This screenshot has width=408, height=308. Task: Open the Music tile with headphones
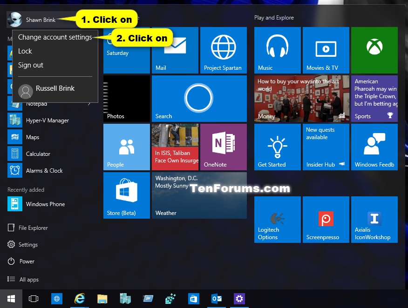pyautogui.click(x=277, y=50)
